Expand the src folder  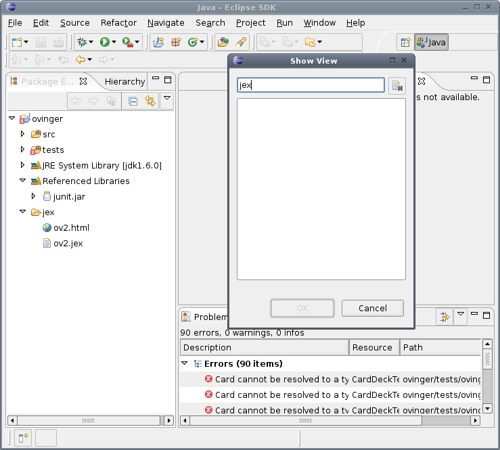[x=22, y=133]
